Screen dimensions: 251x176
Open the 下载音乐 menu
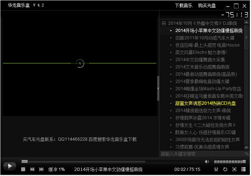[184, 5]
